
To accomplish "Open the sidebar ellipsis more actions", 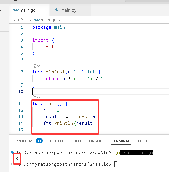I will pyautogui.click(x=1, y=10).
